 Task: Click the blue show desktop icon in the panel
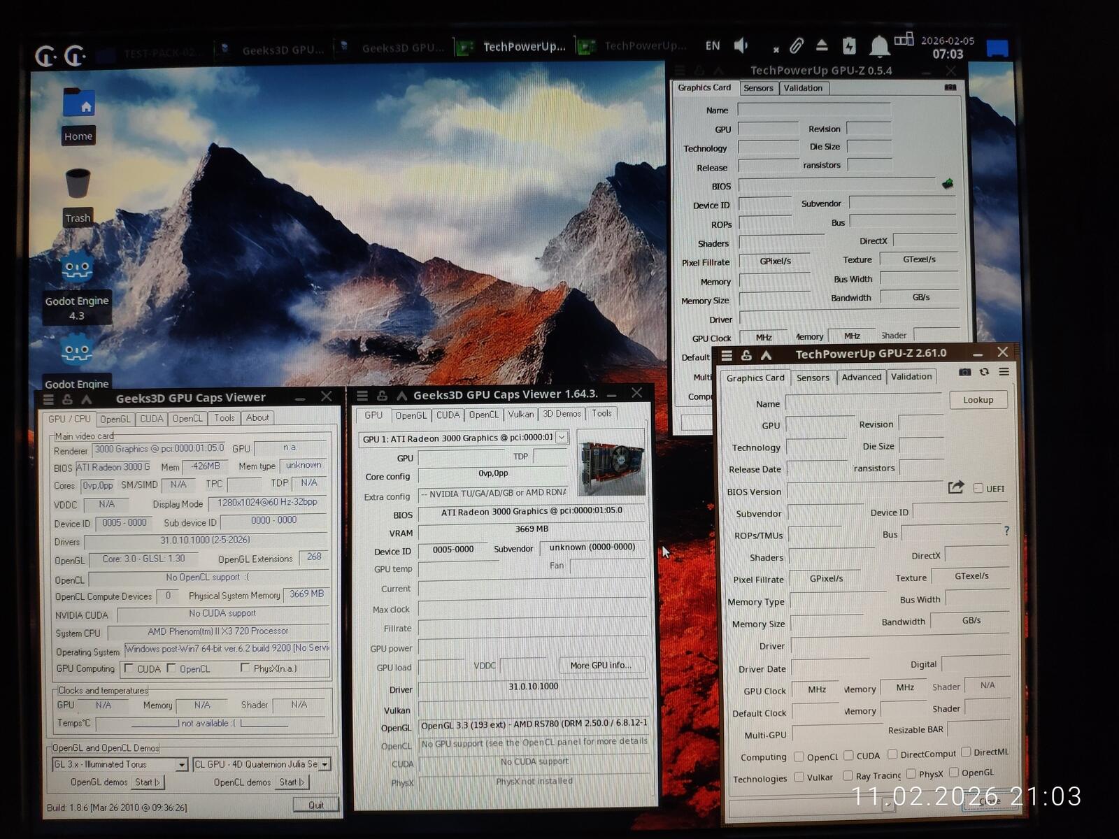pyautogui.click(x=997, y=48)
